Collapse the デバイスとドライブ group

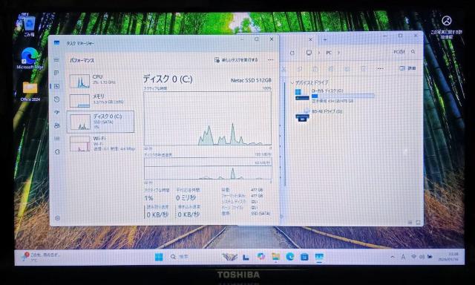292,82
